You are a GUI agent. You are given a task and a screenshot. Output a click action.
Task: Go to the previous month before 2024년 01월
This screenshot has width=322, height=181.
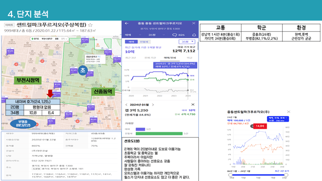pos(126,105)
